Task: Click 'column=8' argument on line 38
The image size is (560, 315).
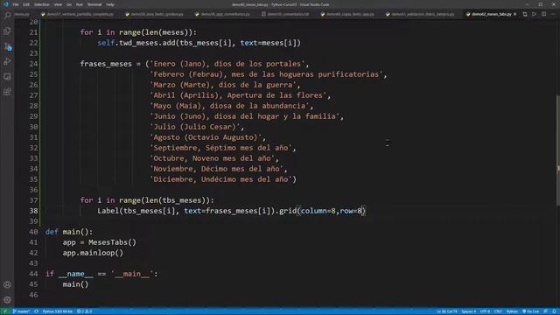Action: 318,211
